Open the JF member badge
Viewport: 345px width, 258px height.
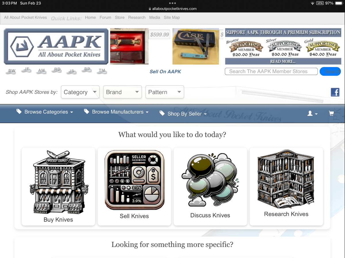(27, 70)
